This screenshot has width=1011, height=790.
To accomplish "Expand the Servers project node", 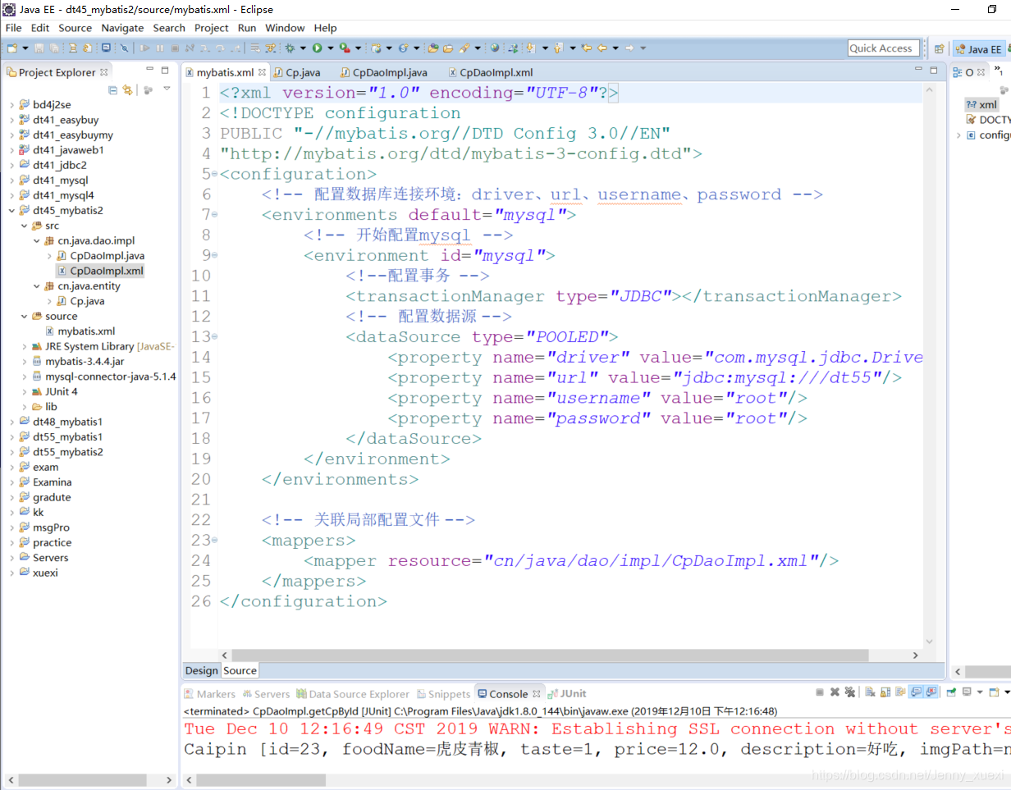I will click(11, 558).
